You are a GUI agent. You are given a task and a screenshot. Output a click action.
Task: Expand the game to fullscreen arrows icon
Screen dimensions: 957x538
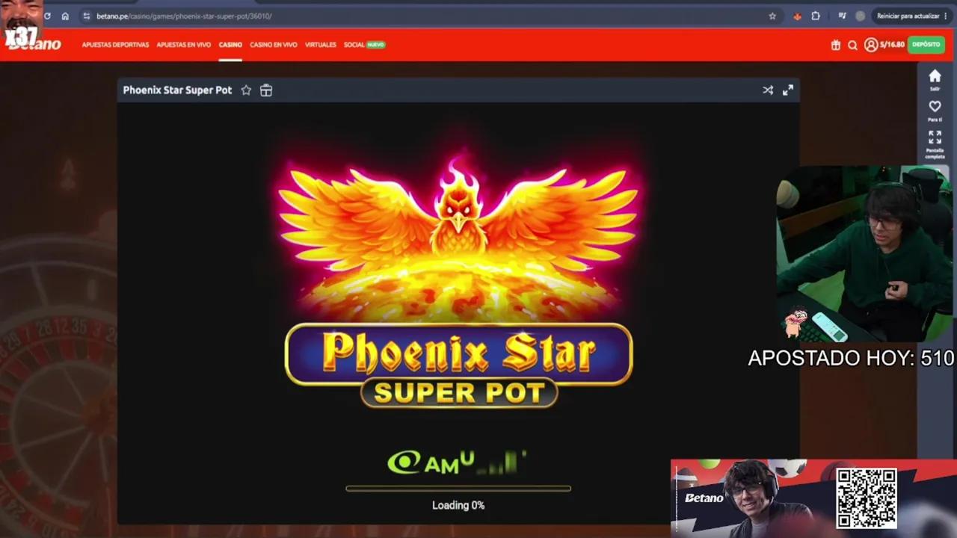coord(788,90)
